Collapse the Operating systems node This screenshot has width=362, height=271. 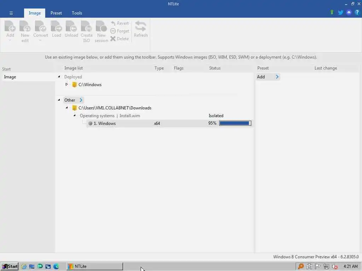point(74,115)
